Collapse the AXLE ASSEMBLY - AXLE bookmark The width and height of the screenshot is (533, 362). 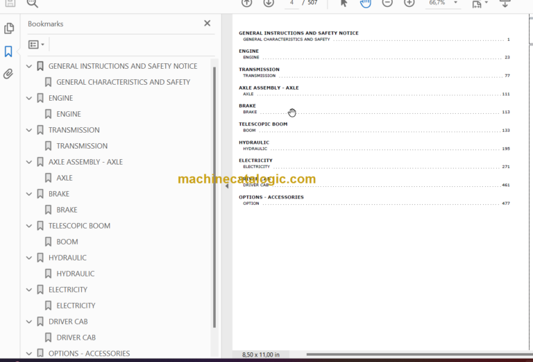(29, 163)
